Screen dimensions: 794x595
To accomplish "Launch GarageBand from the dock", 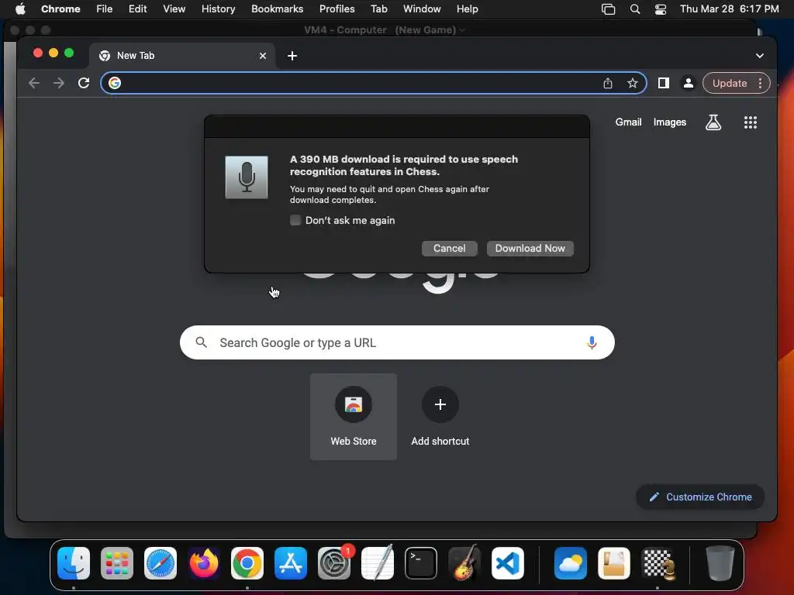I will [x=464, y=563].
